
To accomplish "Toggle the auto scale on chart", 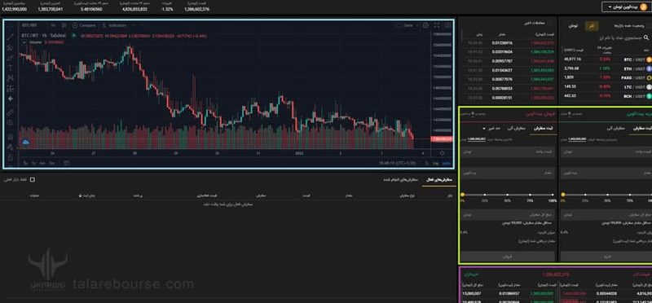I will click(x=447, y=164).
